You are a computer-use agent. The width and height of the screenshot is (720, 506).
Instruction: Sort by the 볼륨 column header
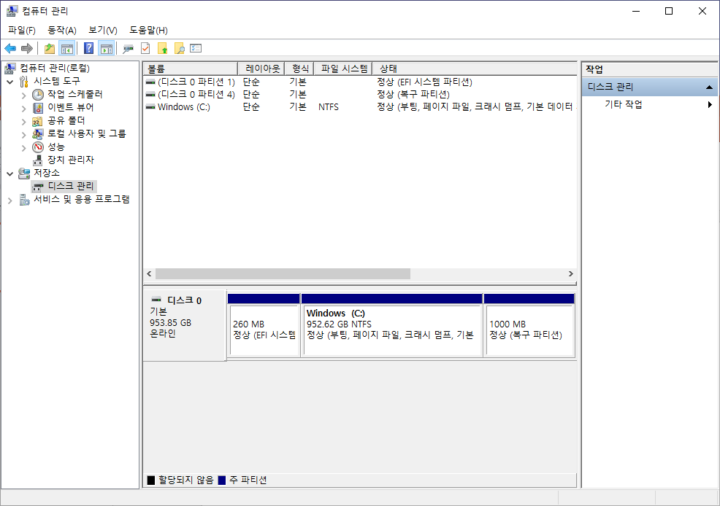190,69
